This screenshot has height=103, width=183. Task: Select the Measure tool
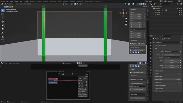click(x=3, y=36)
